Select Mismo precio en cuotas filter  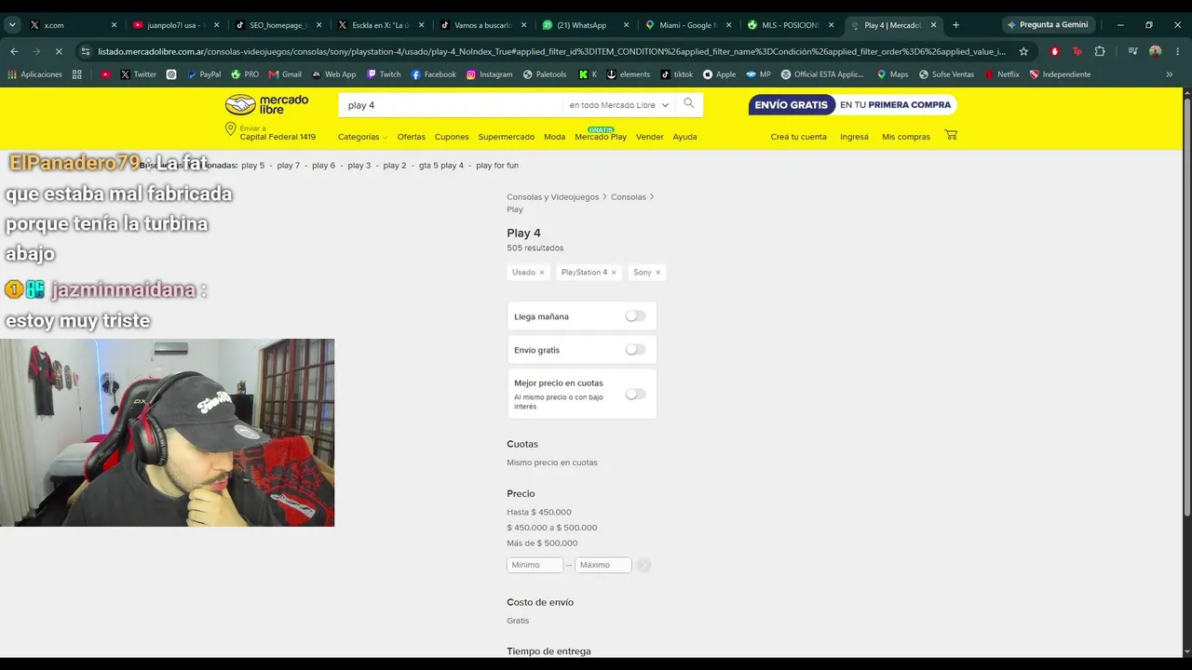[x=552, y=462]
